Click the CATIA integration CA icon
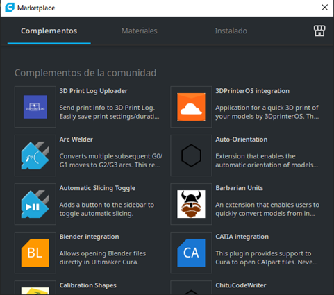This screenshot has width=334, height=295. click(x=191, y=253)
